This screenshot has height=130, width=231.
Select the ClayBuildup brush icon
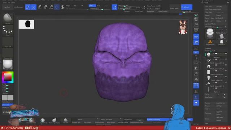pyautogui.click(x=43, y=121)
